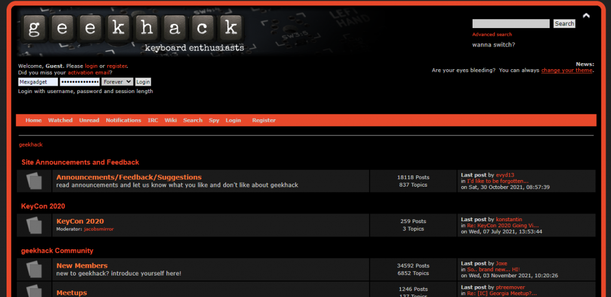Screen dimensions: 611x297
Task: View ptreemover's profile
Action: click(x=511, y=287)
